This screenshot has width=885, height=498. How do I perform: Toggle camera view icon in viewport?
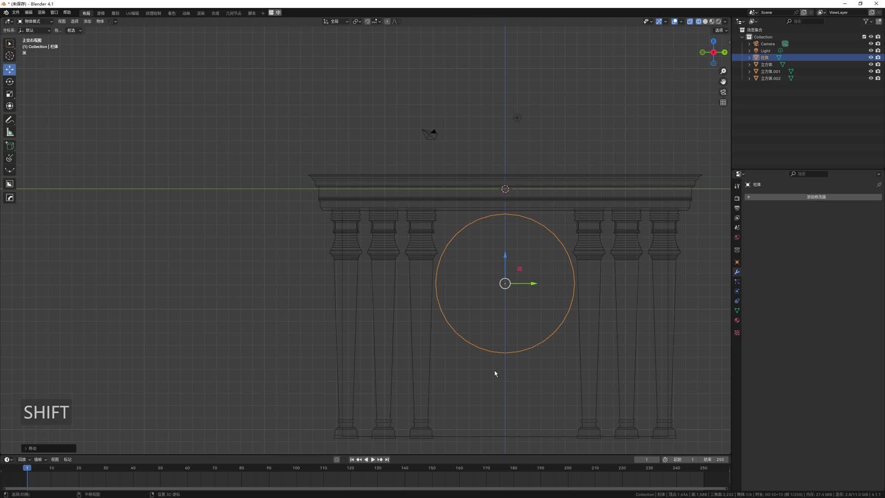pyautogui.click(x=723, y=92)
